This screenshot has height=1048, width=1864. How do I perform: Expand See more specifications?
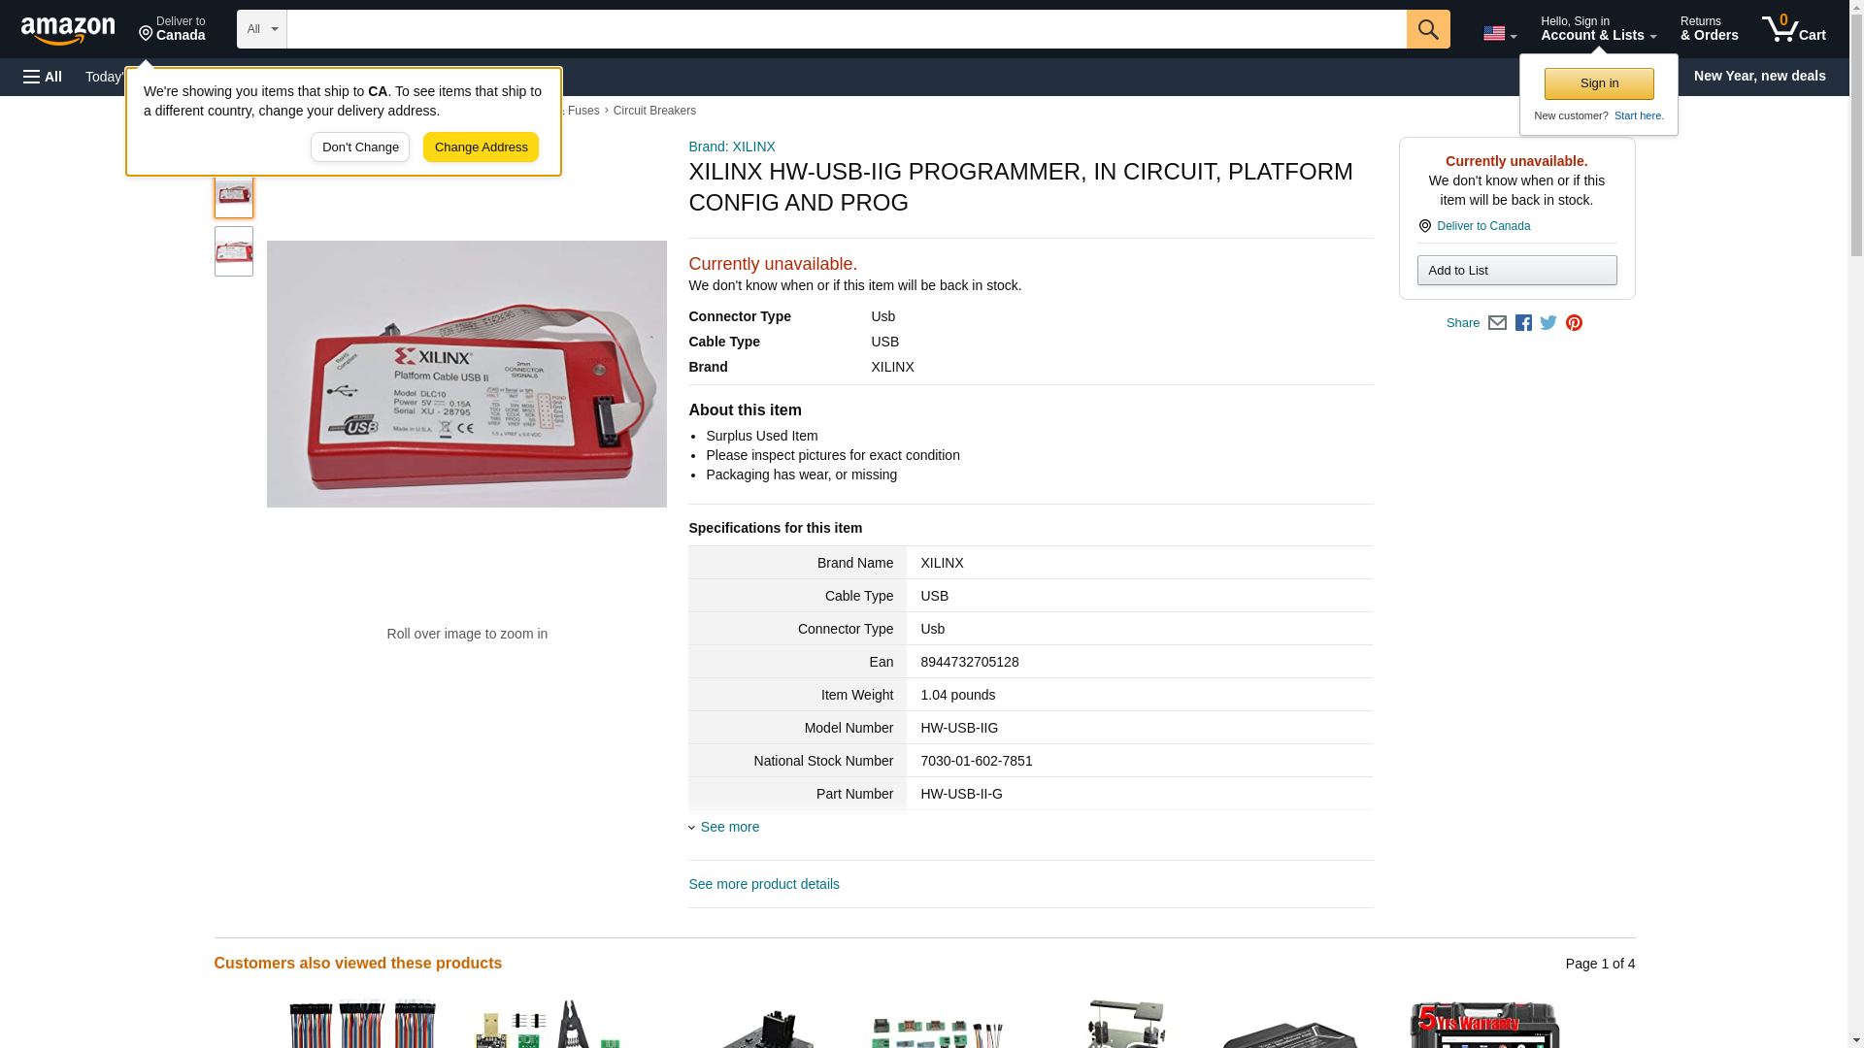729,827
